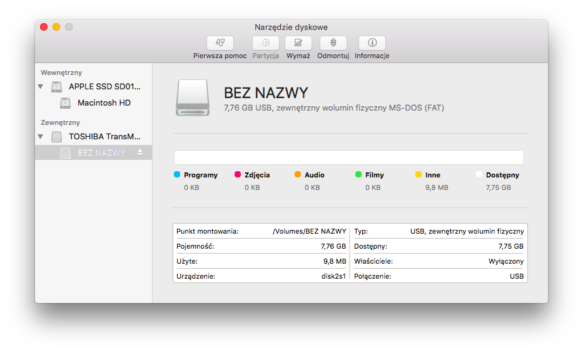Image resolution: width=583 pixels, height=353 pixels.
Task: Select the TOSHIBA TransMemory device
Action: [104, 137]
